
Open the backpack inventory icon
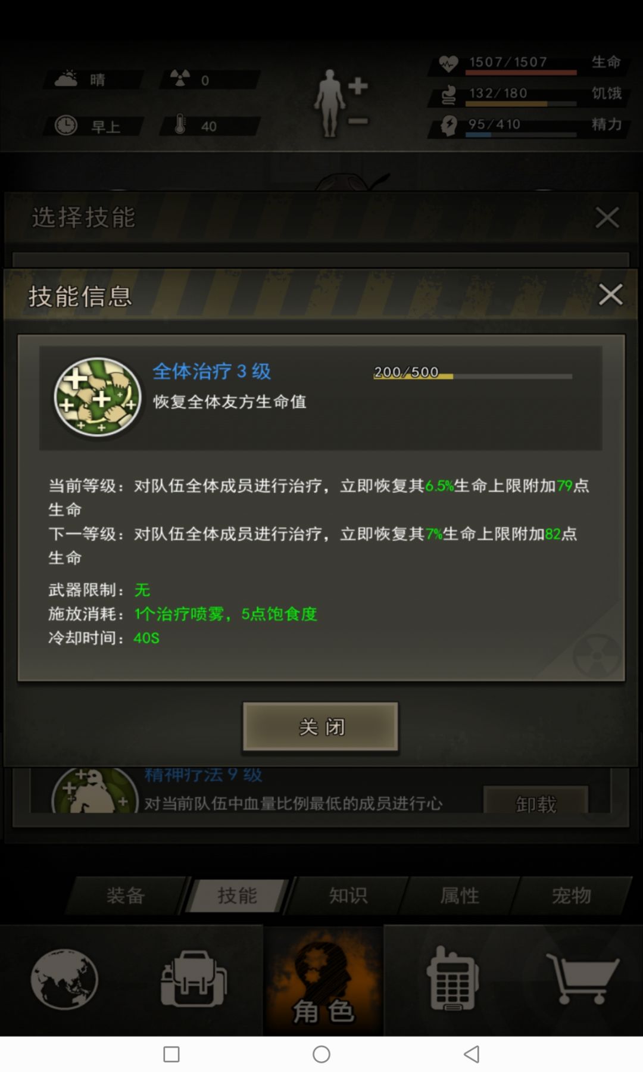(194, 979)
